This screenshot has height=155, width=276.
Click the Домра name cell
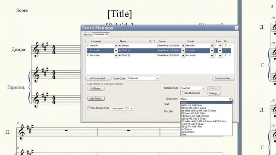click(x=125, y=46)
